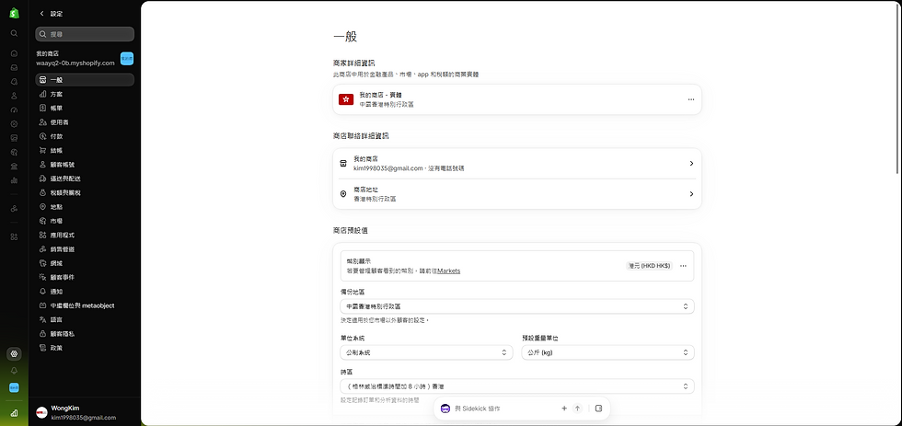Select 結帳 in the settings menu
This screenshot has height=426, width=902.
[85, 150]
